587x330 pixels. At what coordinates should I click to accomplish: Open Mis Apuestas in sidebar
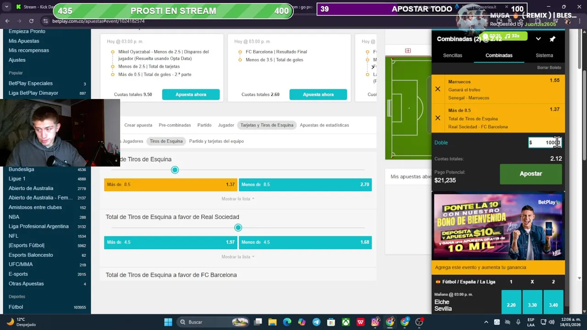point(24,41)
